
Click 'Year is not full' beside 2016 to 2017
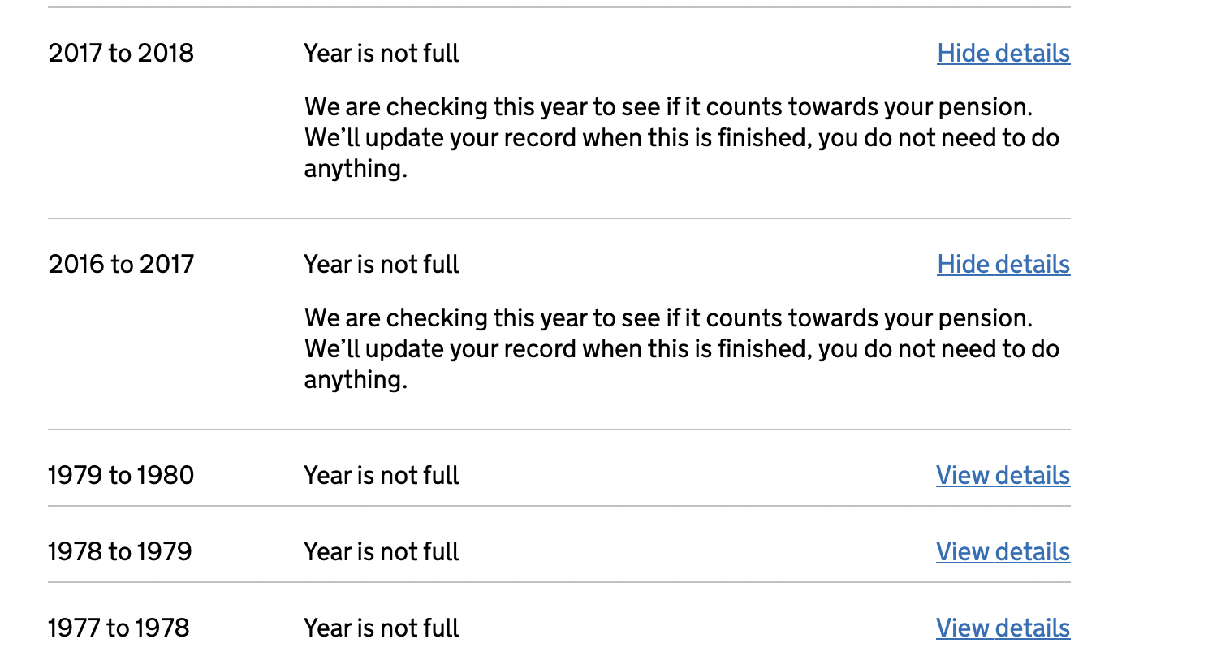click(x=382, y=265)
